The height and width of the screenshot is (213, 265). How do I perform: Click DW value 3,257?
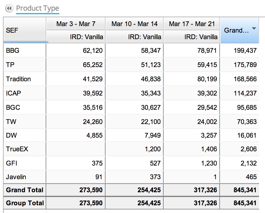pos(209,135)
